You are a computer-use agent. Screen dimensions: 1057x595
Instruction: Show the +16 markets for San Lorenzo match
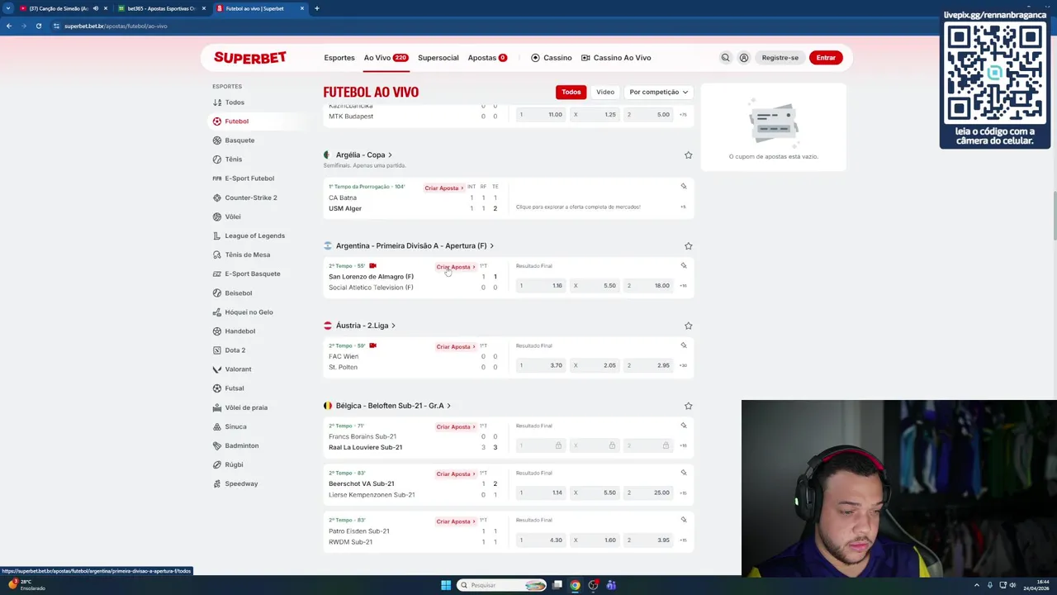click(683, 286)
